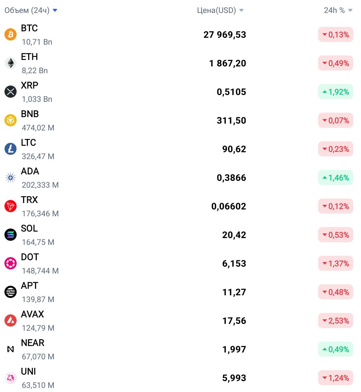Select the XRP coin icon
The width and height of the screenshot is (361, 392).
11,92
